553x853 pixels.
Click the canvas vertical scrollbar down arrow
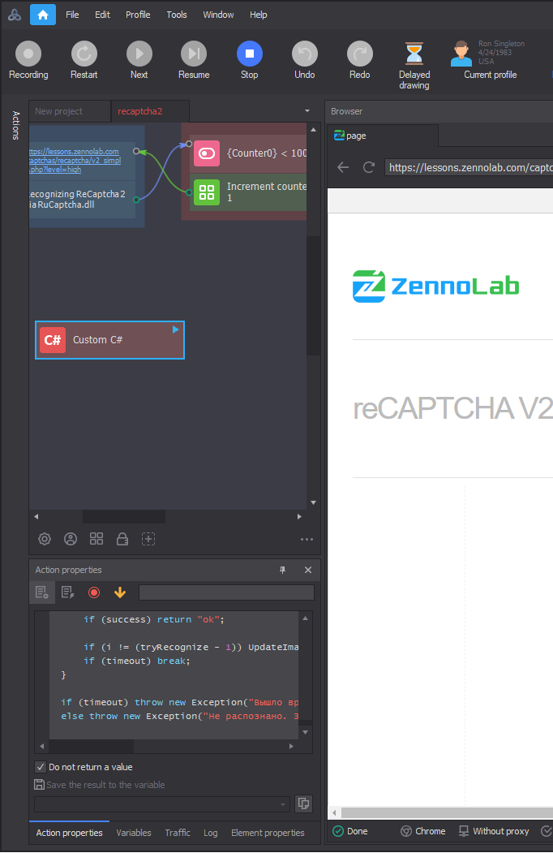point(313,502)
